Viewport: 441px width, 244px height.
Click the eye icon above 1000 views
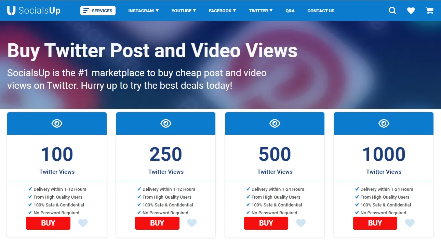pos(384,123)
